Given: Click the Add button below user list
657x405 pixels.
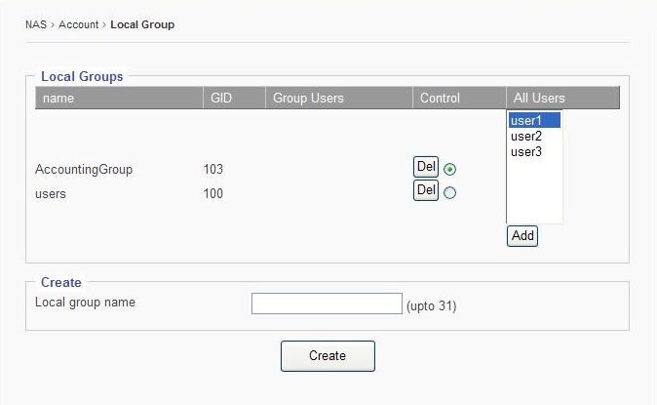Looking at the screenshot, I should 522,236.
